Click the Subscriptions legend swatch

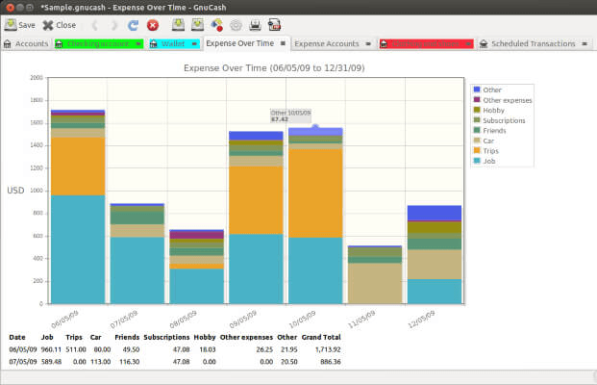point(477,120)
